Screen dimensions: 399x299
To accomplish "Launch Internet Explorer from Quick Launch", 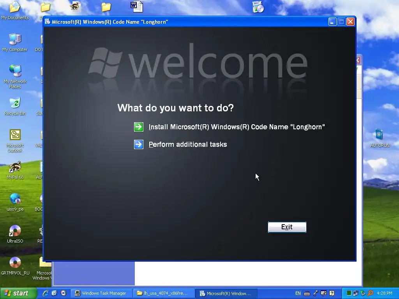I will (46, 293).
